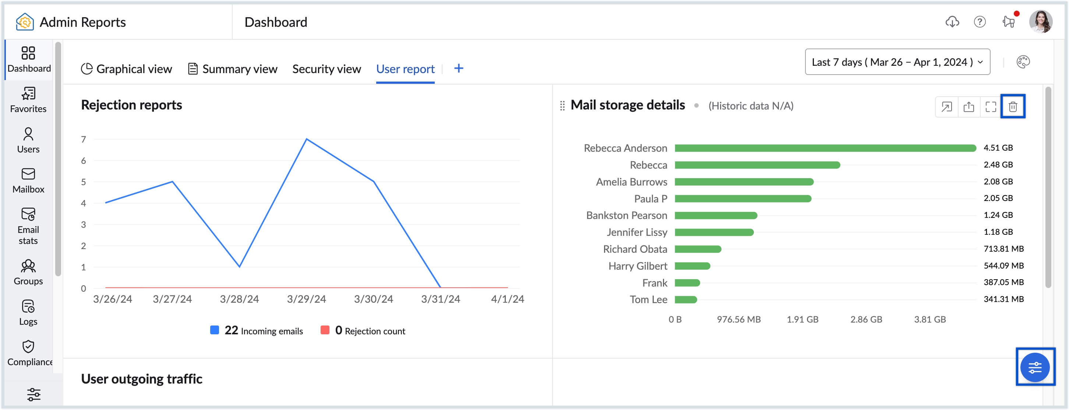Click the dashboard vertical scrollbar
Screen dimensions: 1069x410
click(1048, 187)
